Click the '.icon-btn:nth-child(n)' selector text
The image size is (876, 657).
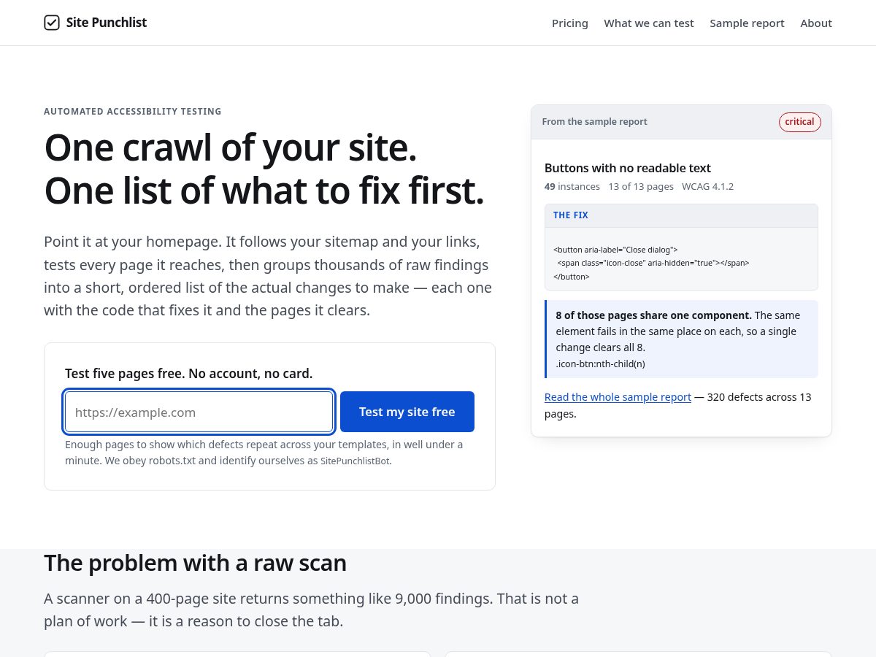point(600,364)
